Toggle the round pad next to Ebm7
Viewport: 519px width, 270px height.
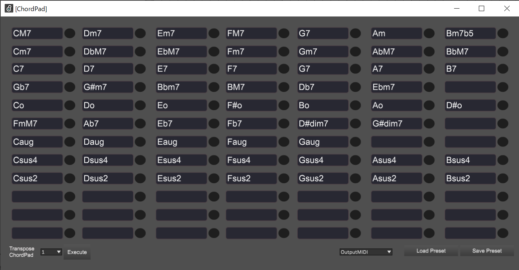(429, 87)
